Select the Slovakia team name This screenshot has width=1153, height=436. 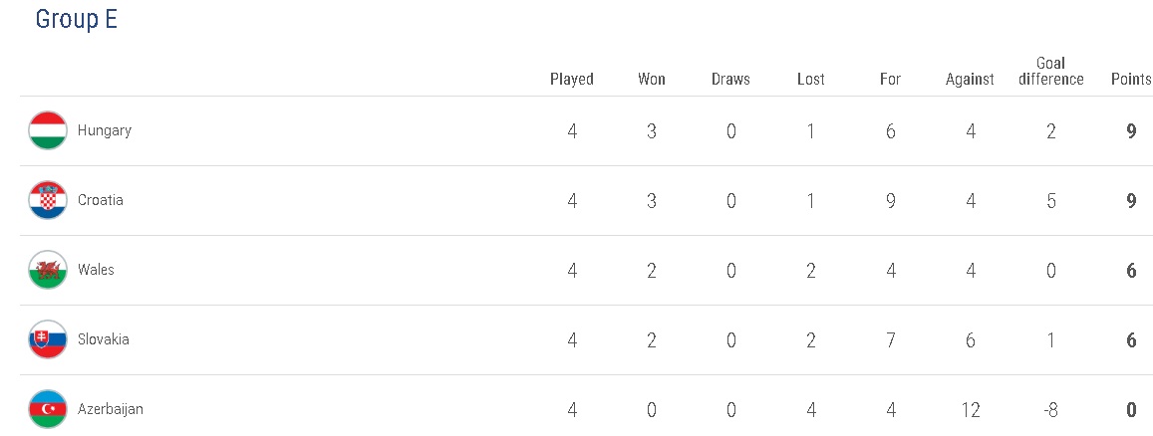click(104, 339)
